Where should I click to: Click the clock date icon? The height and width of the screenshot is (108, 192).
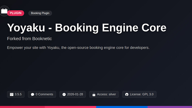click(x=64, y=94)
